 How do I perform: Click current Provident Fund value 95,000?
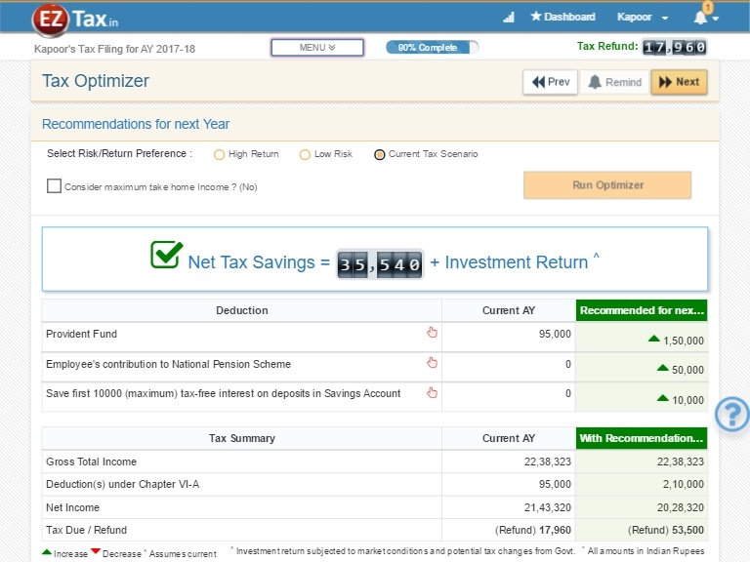(555, 334)
